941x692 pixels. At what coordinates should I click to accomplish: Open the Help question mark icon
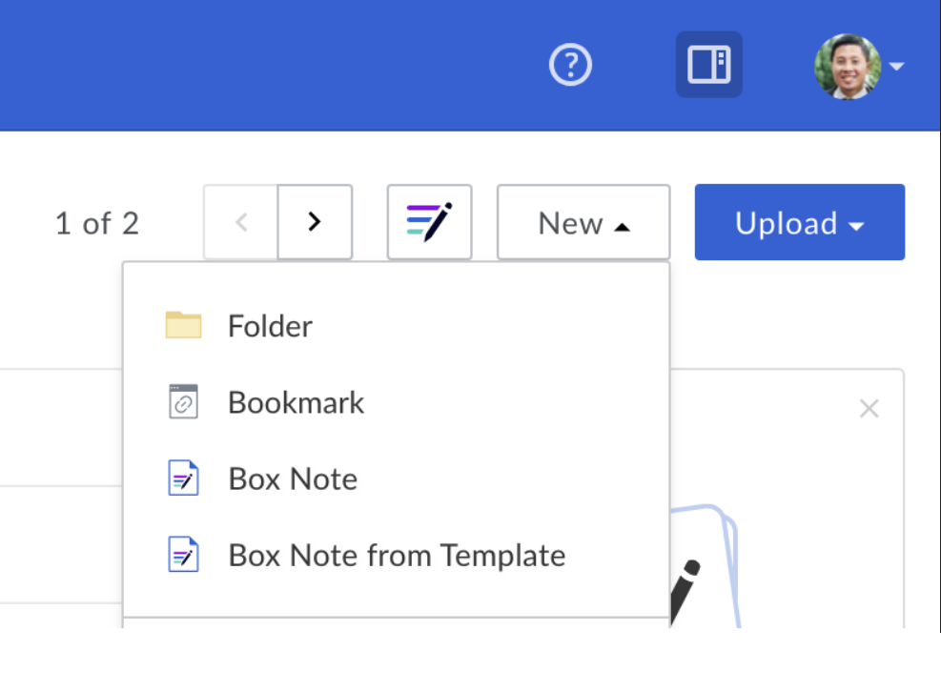(x=570, y=65)
